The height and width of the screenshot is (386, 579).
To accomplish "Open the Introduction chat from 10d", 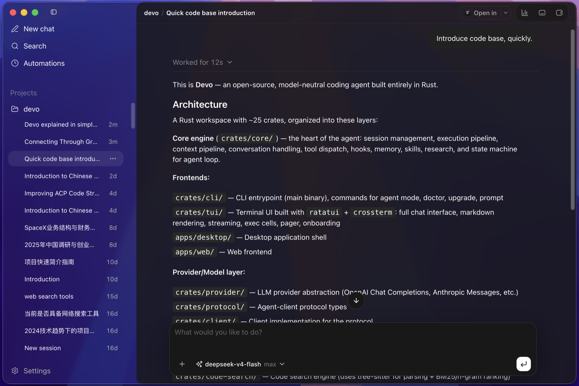I will point(66,279).
